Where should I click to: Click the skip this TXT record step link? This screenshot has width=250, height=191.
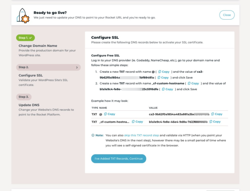tap(141, 135)
